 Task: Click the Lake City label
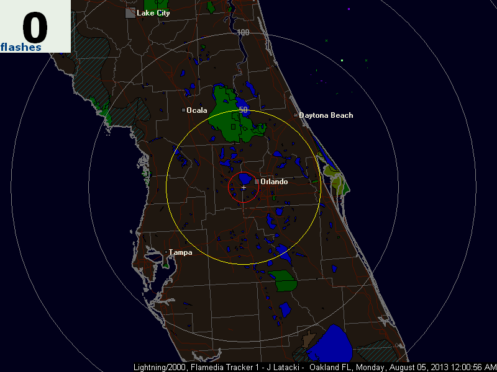pyautogui.click(x=153, y=13)
